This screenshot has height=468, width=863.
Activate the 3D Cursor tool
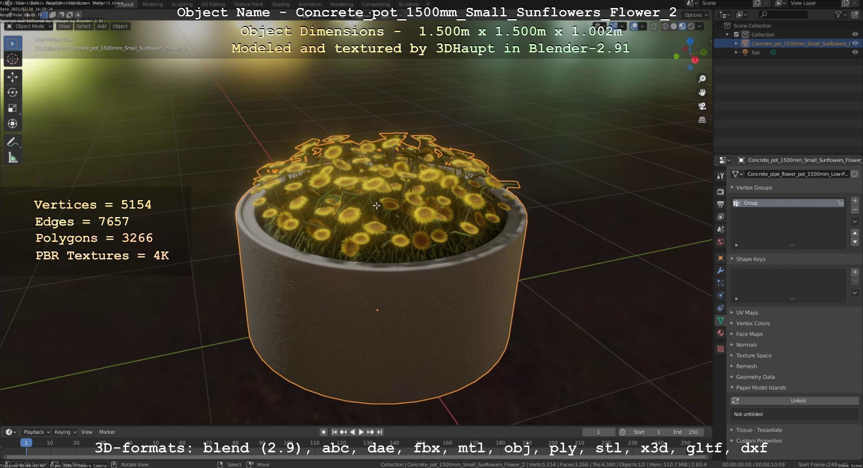(13, 59)
